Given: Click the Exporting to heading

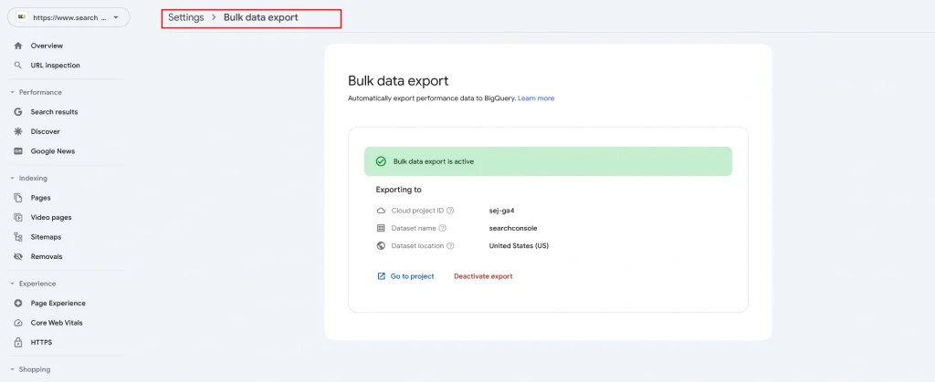Looking at the screenshot, I should point(398,190).
